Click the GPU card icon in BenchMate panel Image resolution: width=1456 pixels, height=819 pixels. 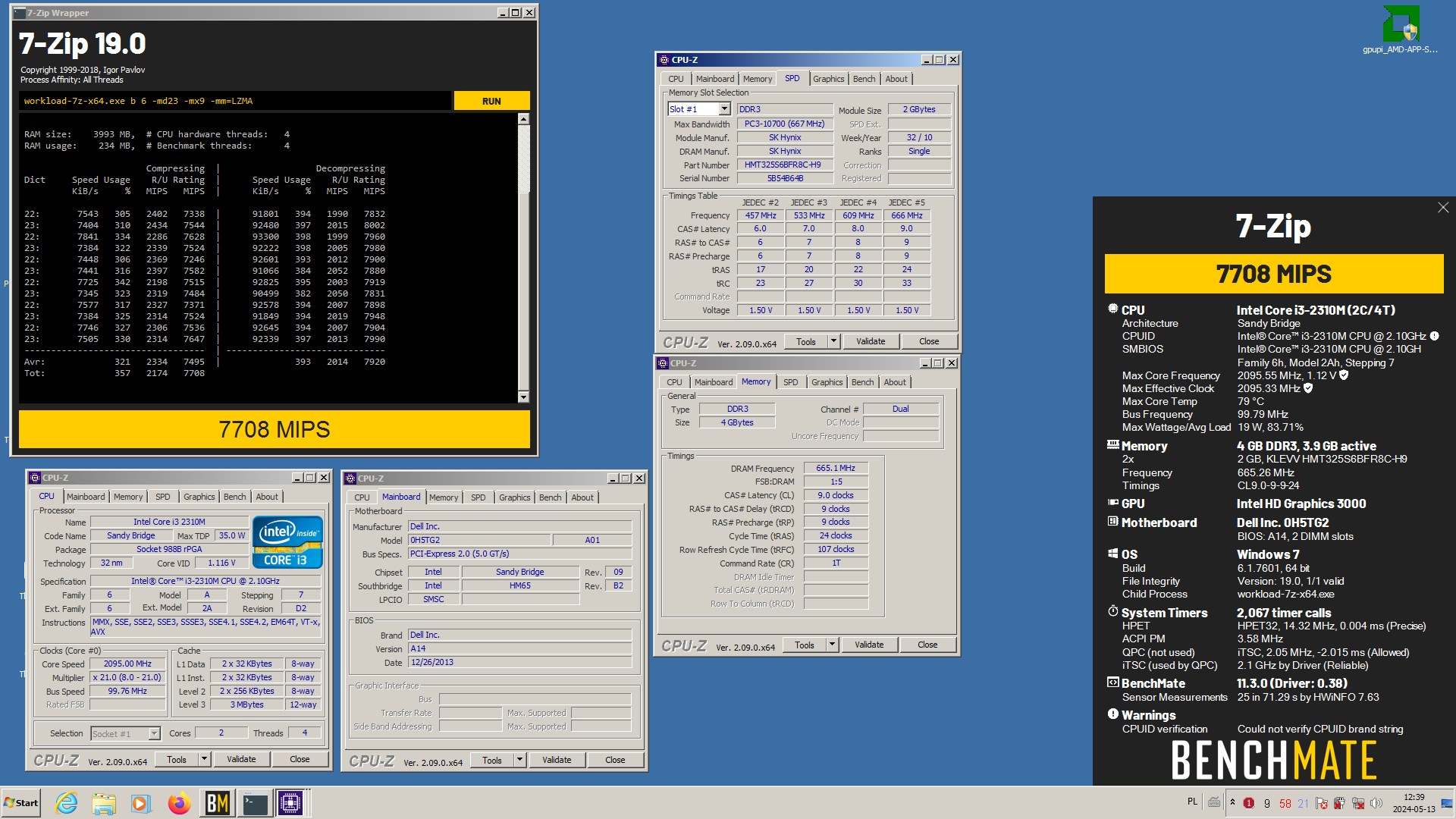point(1112,502)
